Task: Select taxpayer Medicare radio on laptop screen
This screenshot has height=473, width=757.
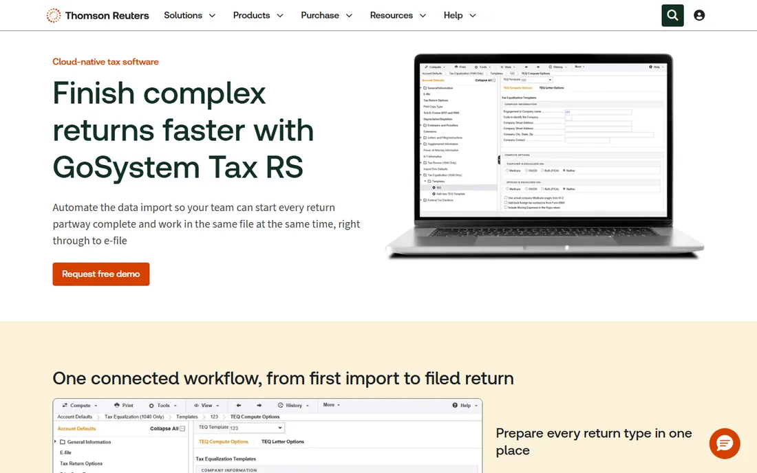Action: pyautogui.click(x=507, y=170)
